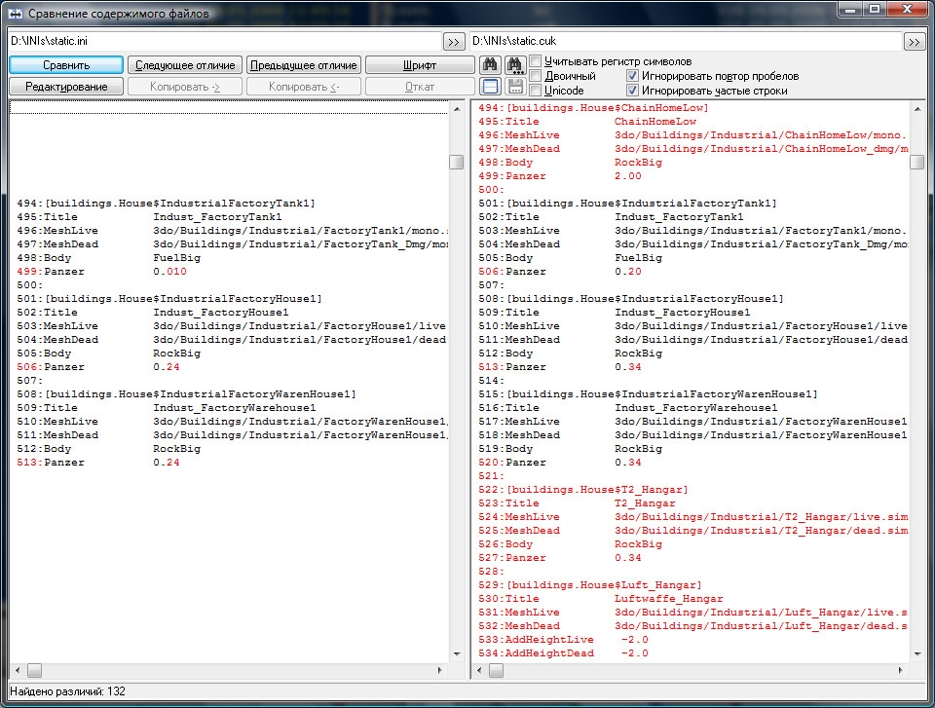Image resolution: width=935 pixels, height=708 pixels.
Task: Click right pane horizontal scroll left arrow
Action: pos(479,670)
